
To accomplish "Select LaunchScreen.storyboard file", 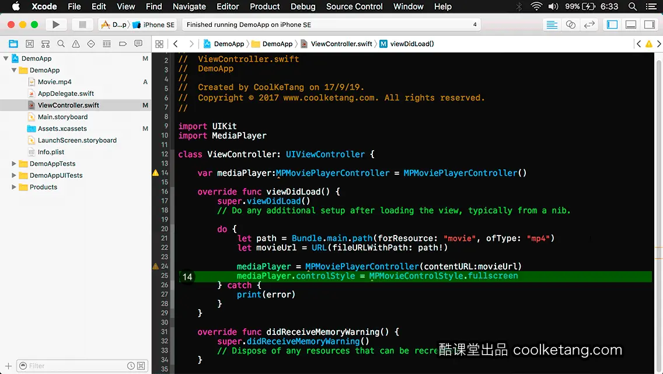I will pos(77,140).
